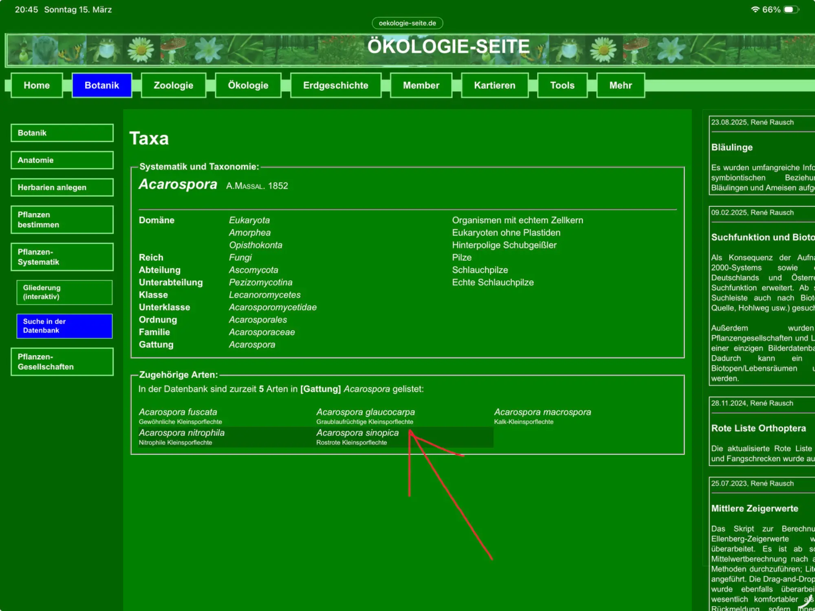Open species Acarospora sinopica
Viewport: 815px width, 611px height.
click(x=357, y=433)
